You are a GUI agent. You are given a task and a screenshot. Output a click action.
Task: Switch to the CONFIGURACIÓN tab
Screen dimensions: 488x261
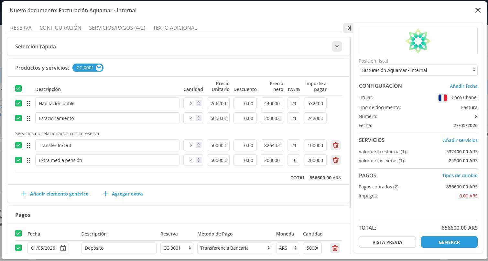tap(60, 28)
